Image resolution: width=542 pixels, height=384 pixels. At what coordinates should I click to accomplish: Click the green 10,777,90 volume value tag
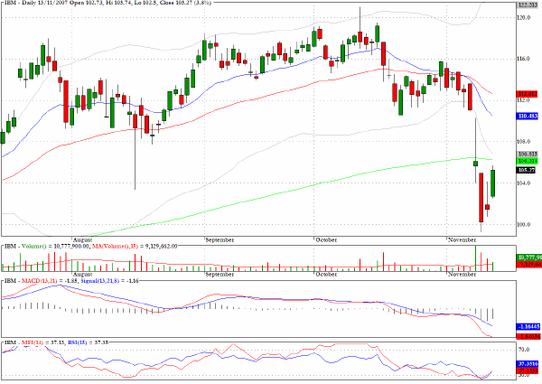(x=529, y=258)
